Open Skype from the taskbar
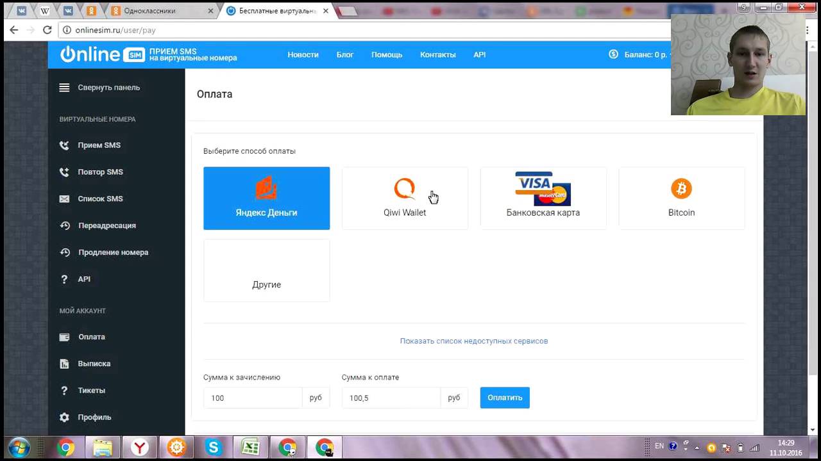This screenshot has height=461, width=821. (214, 448)
